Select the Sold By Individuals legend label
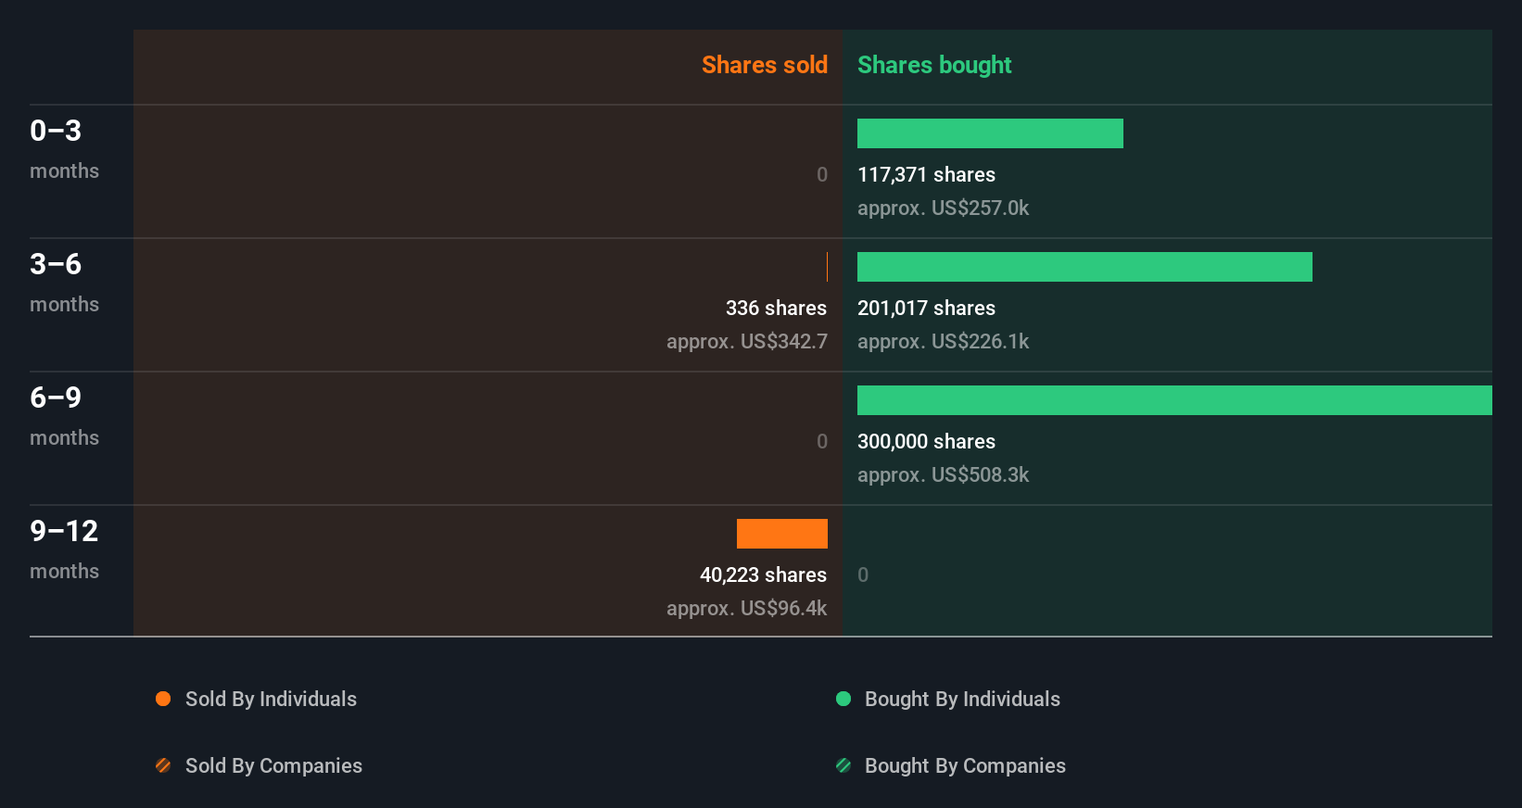The width and height of the screenshot is (1522, 808). [271, 699]
